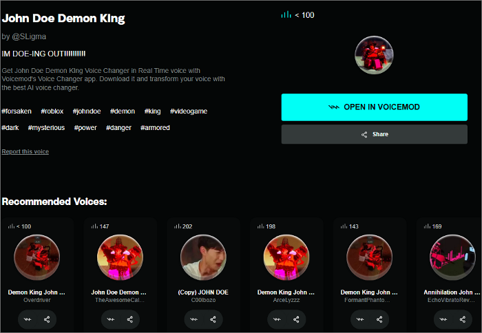Viewport: 482px width, 333px height.
Task: Click the John Doe Demon King avatar image
Action: click(374, 55)
